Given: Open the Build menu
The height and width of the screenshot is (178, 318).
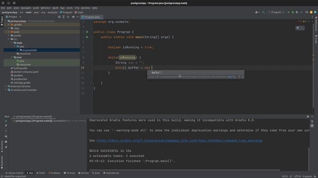Looking at the screenshot, I should coord(55,8).
